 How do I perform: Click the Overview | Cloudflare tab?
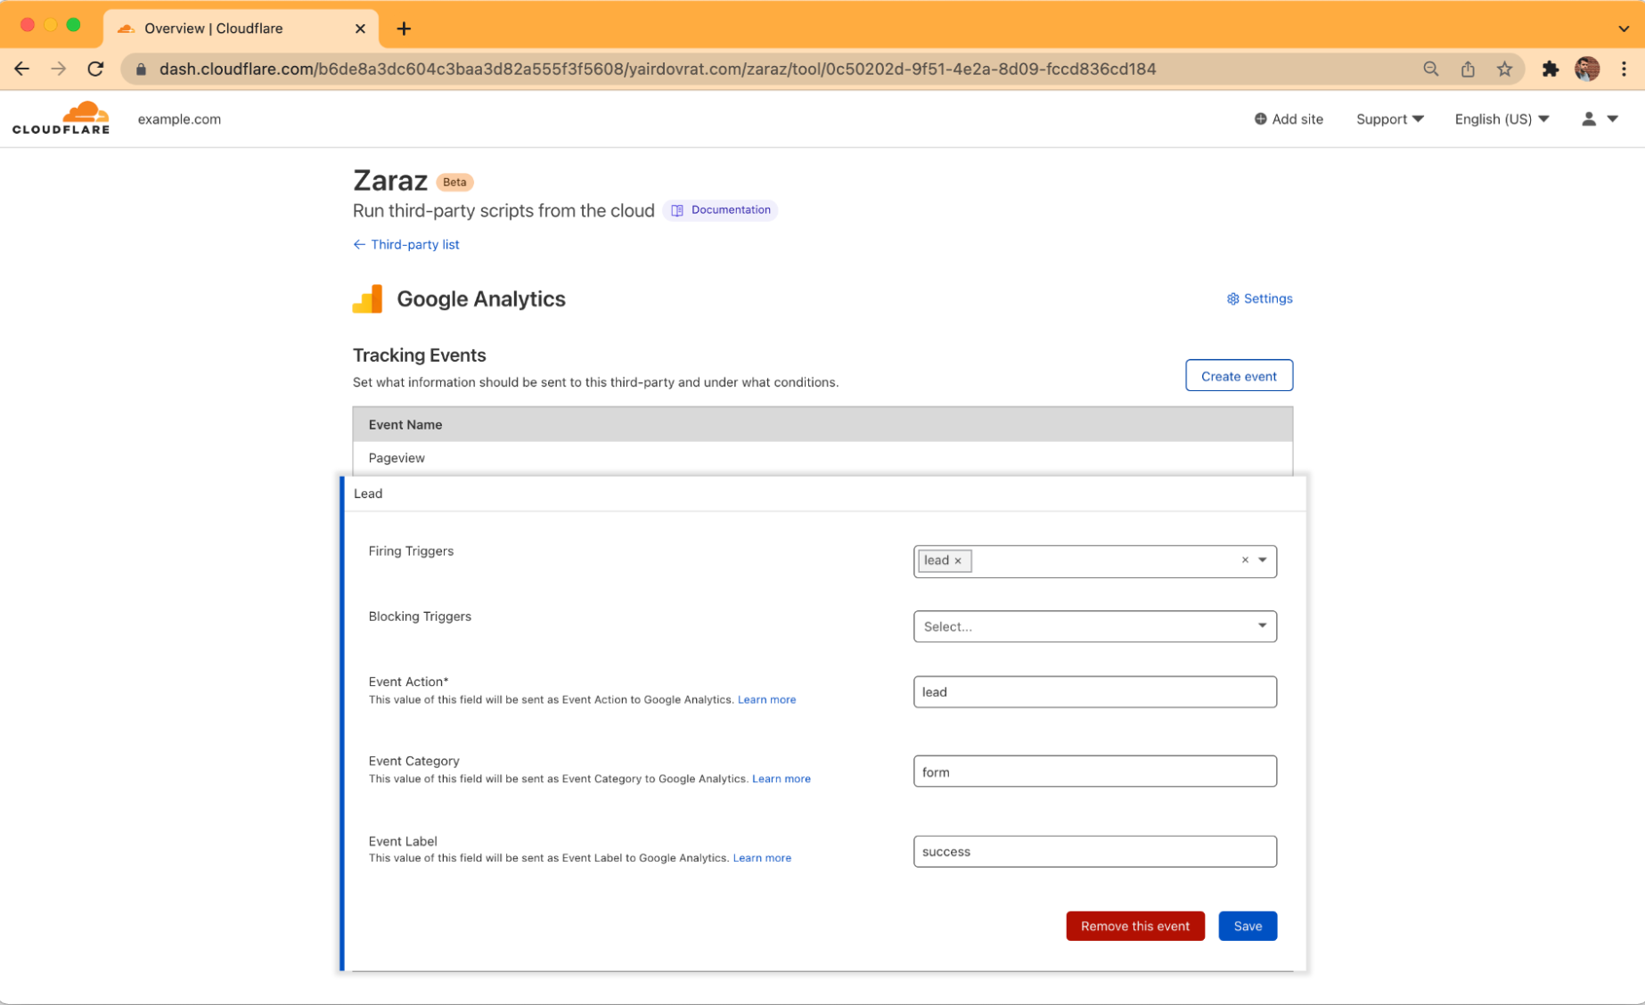click(x=241, y=29)
